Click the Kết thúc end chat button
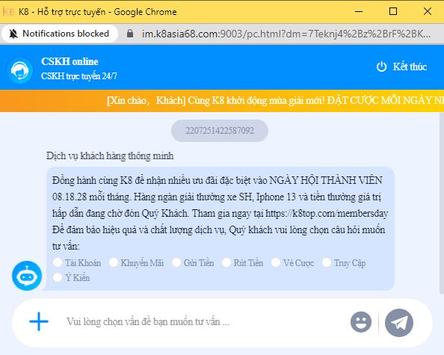Screen dimensions: 444x355 (401, 67)
